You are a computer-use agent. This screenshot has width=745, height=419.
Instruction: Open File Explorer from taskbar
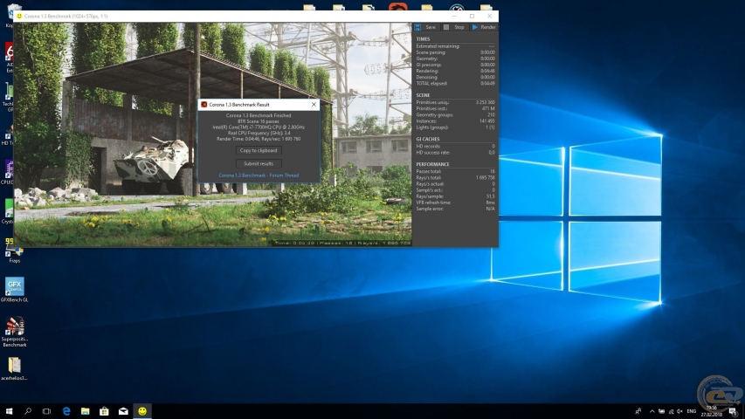click(85, 411)
